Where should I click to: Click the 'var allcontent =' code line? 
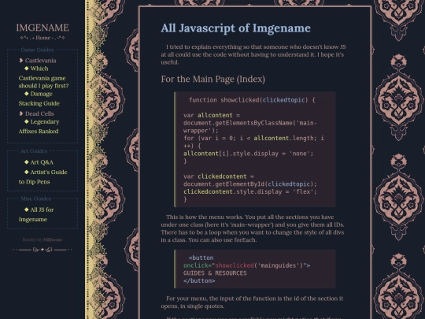tap(212, 115)
